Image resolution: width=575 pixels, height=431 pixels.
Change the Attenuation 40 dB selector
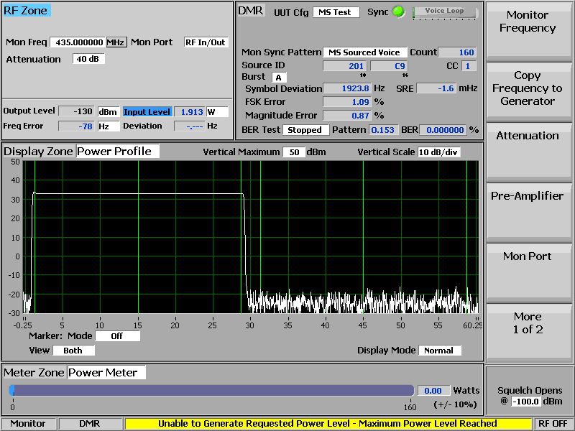(x=88, y=59)
